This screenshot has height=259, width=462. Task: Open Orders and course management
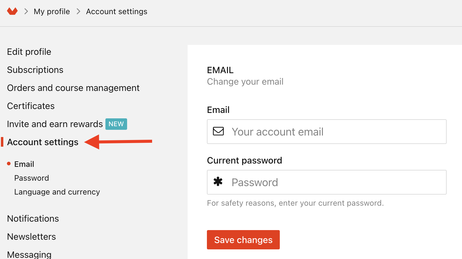[x=73, y=88]
